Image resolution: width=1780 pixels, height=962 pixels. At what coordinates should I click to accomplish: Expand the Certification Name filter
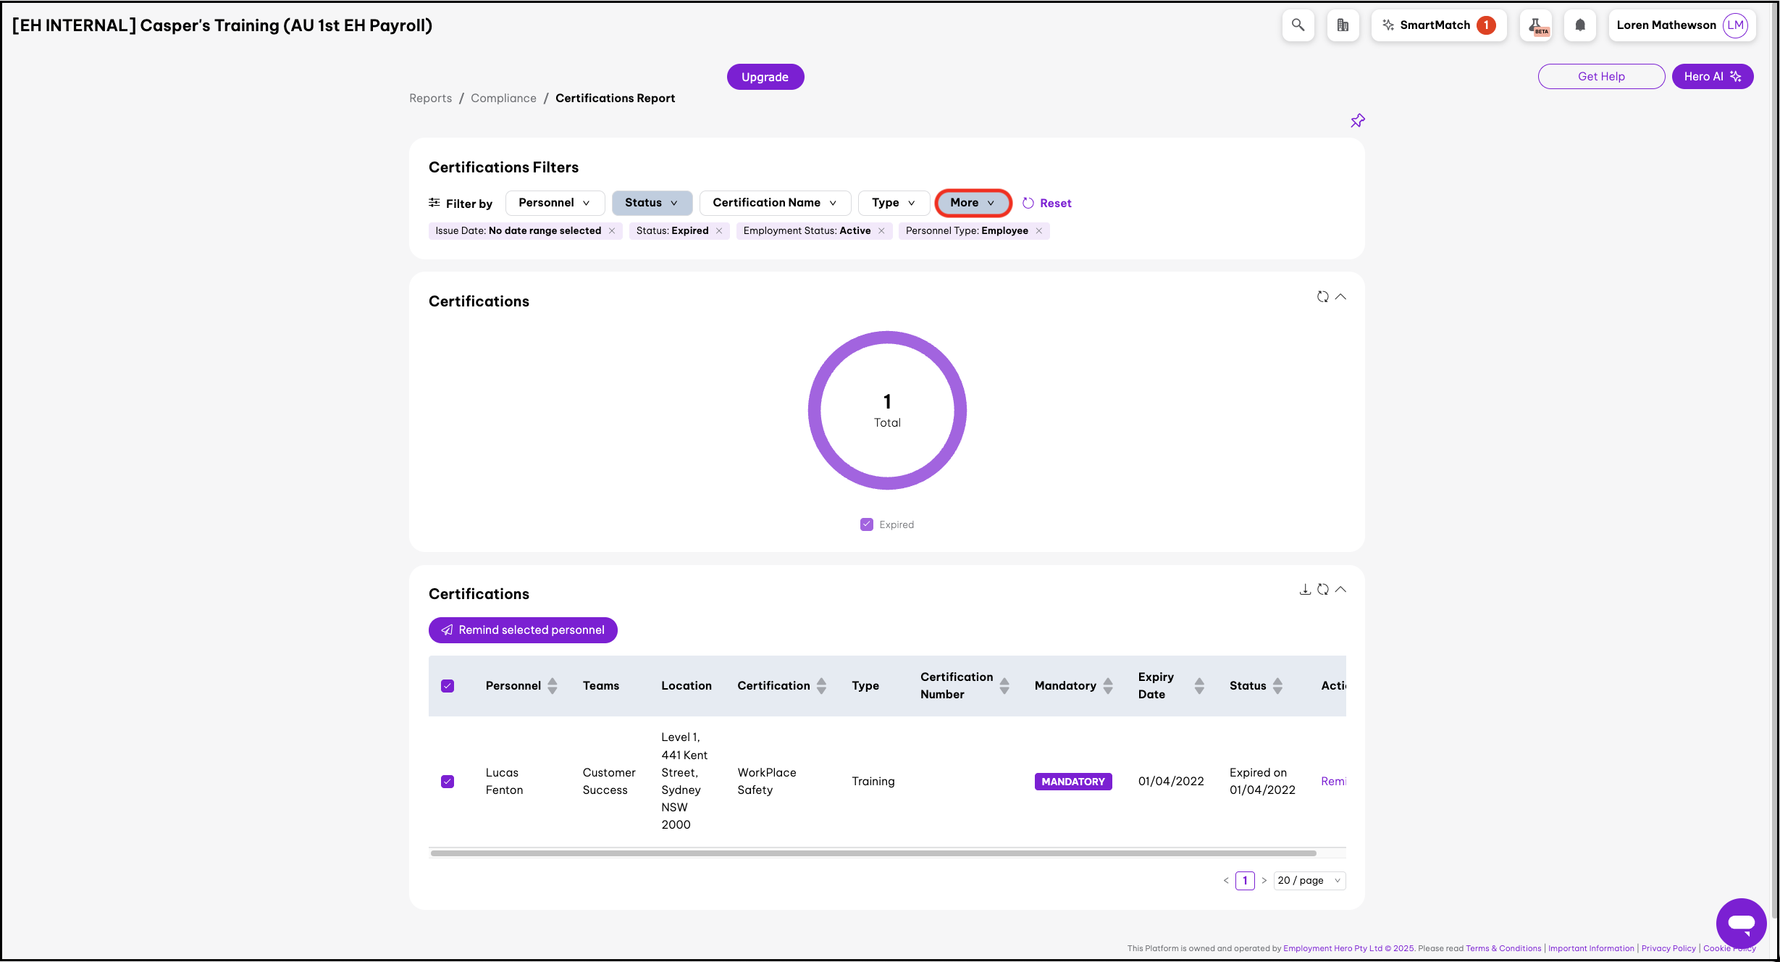(774, 203)
